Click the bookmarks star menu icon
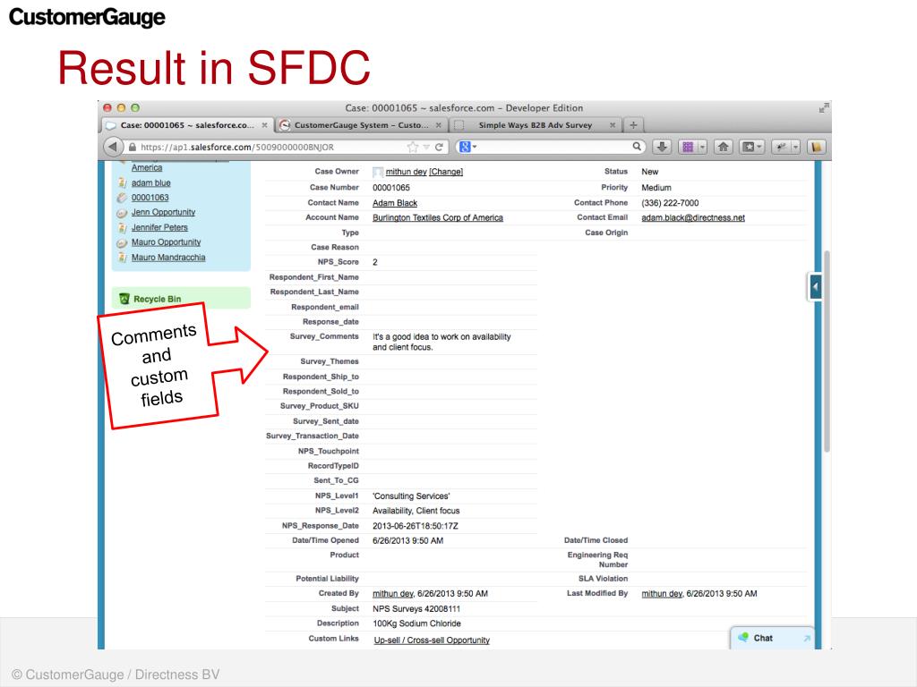 coord(748,148)
